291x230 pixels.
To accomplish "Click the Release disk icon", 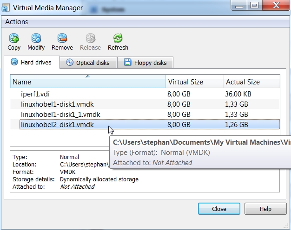I will (90, 38).
